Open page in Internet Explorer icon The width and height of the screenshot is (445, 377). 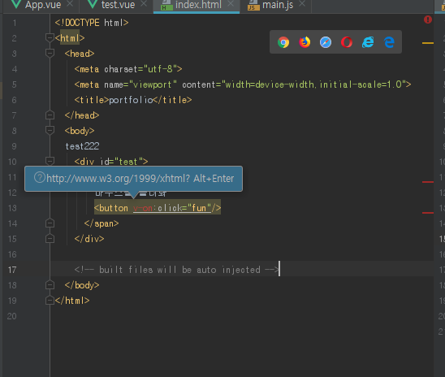368,42
